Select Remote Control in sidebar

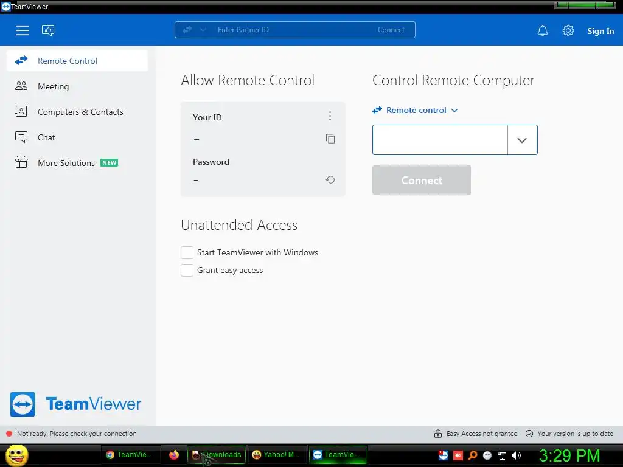77,61
